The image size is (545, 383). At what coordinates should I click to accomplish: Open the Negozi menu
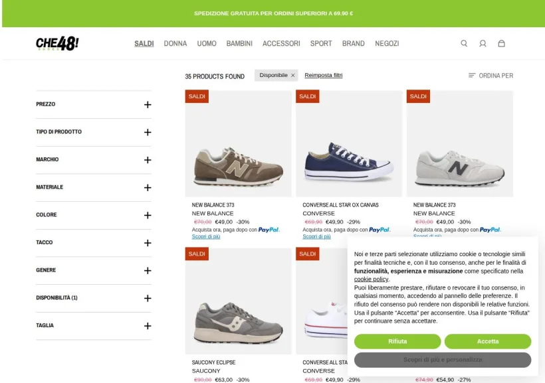pyautogui.click(x=387, y=44)
